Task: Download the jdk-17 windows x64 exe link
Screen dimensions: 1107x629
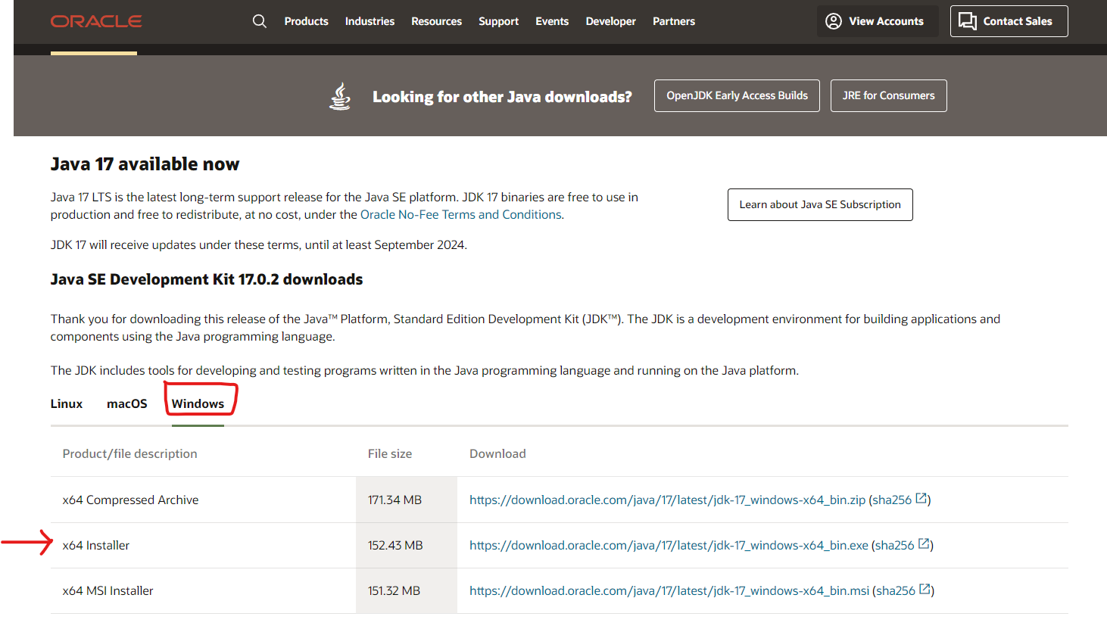Action: (x=669, y=545)
